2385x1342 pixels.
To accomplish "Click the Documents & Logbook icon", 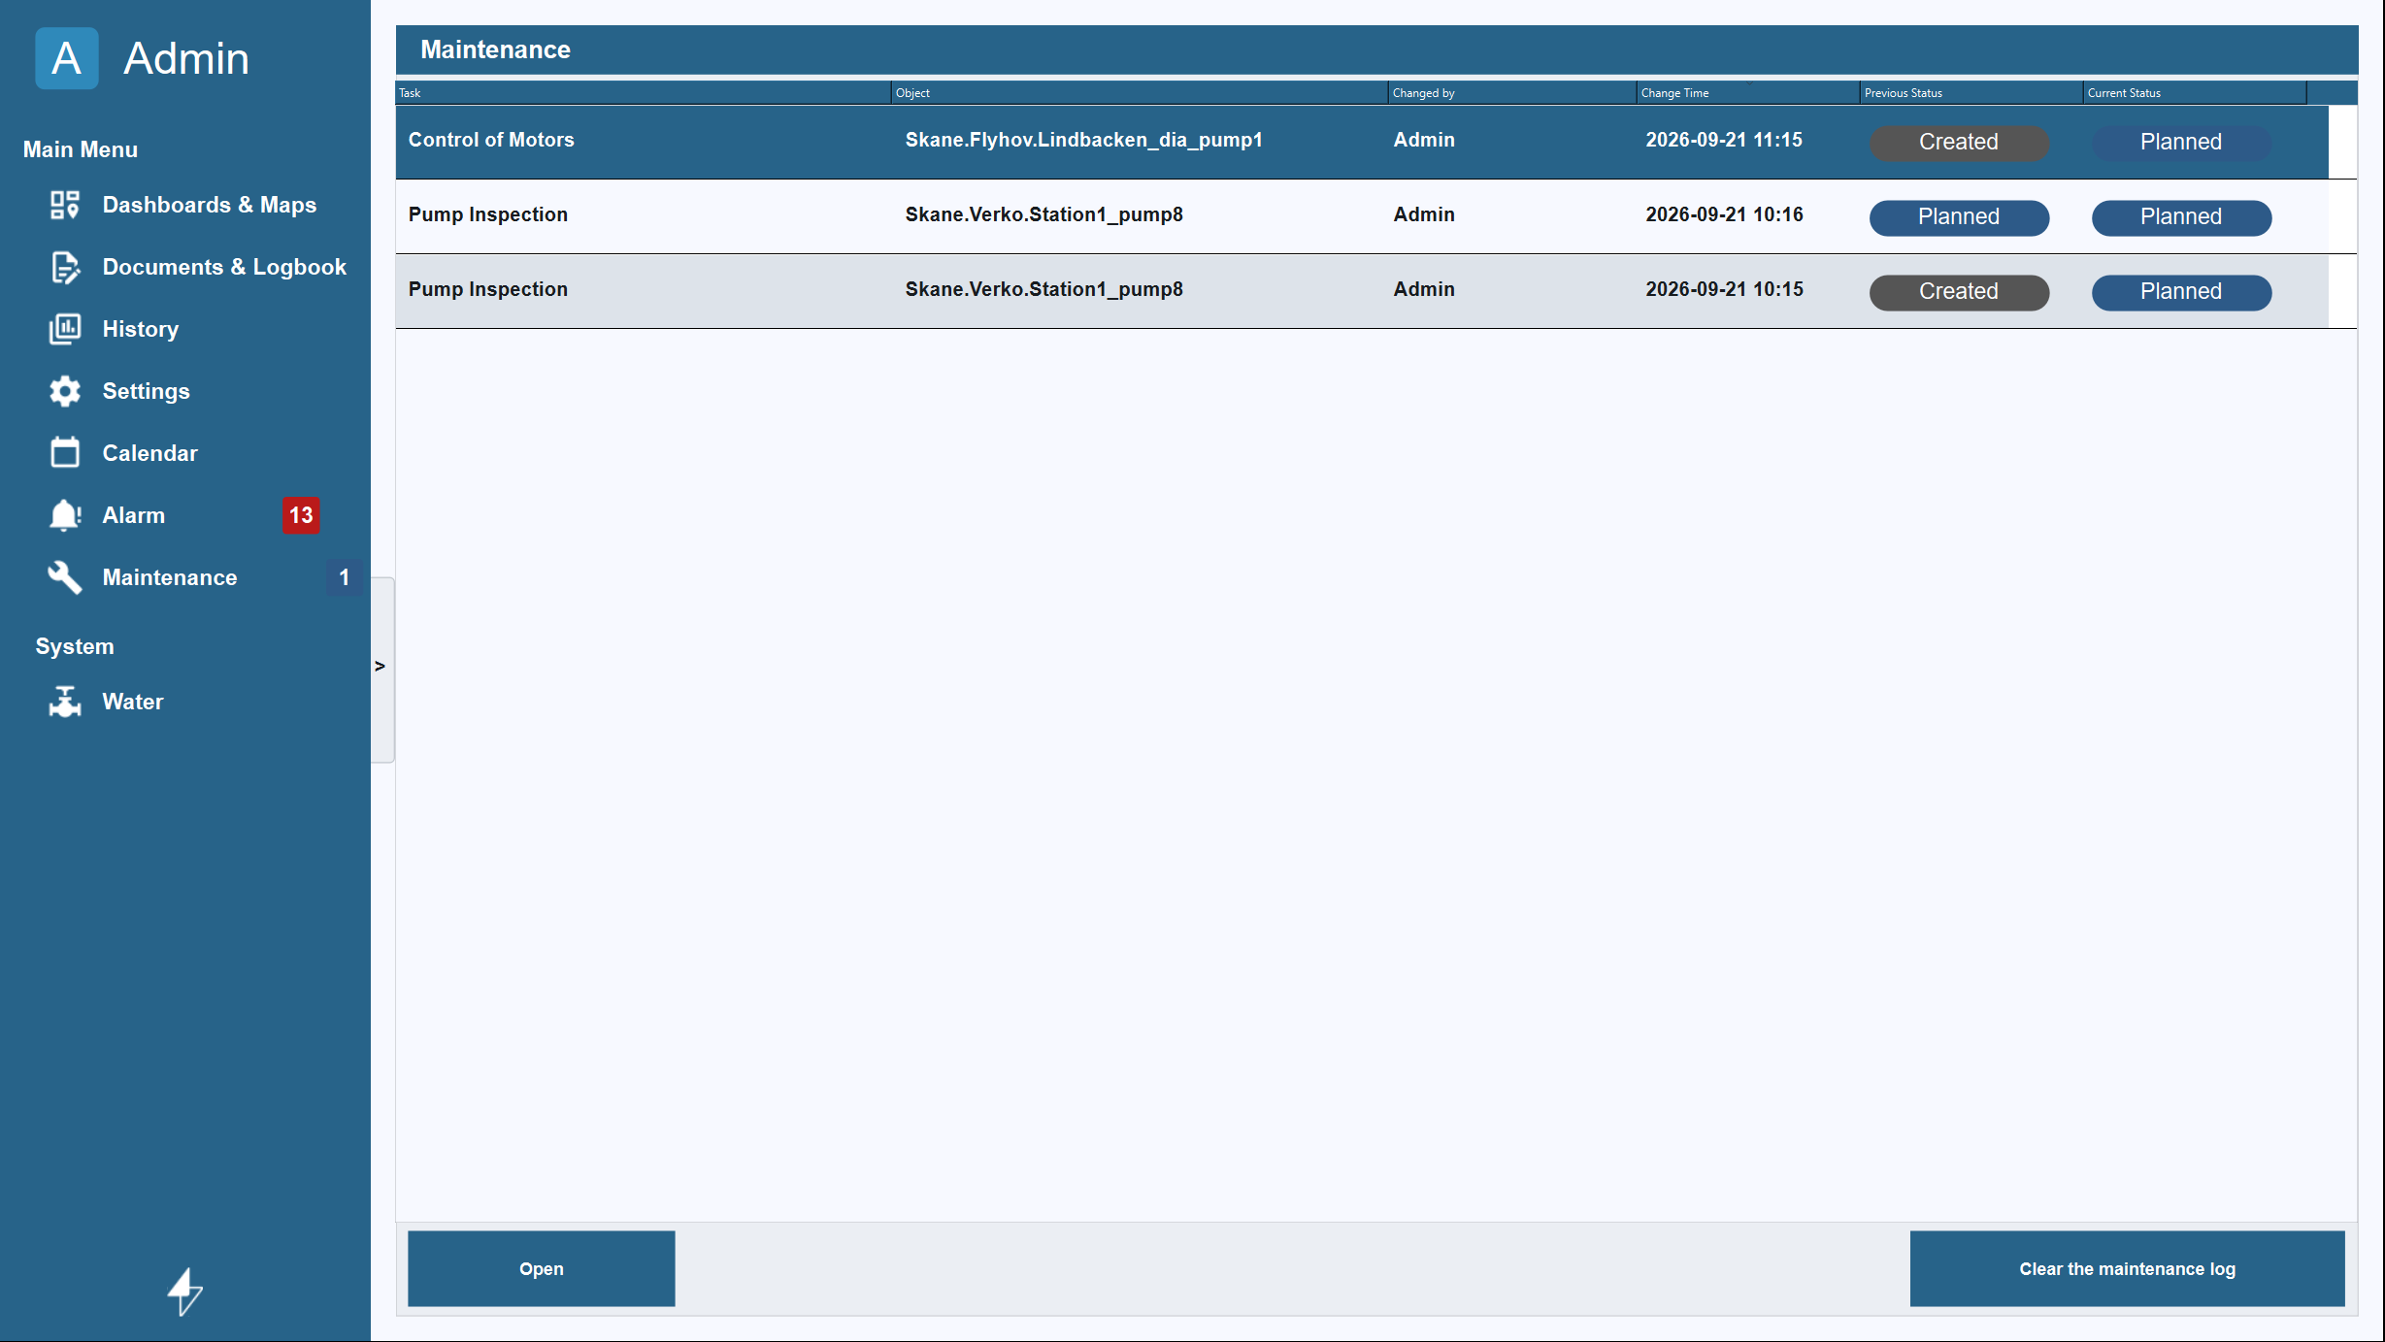I will [65, 267].
